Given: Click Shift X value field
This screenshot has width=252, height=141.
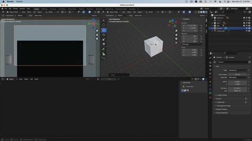Looking at the screenshot, I should point(237,82).
